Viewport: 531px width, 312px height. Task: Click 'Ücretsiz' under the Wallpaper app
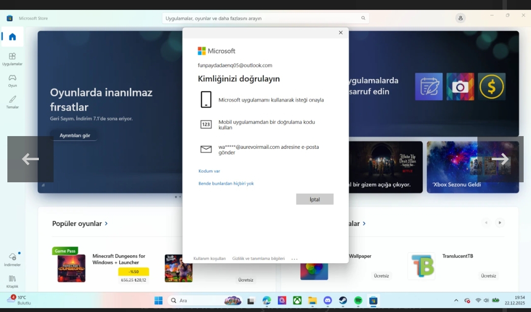382,276
